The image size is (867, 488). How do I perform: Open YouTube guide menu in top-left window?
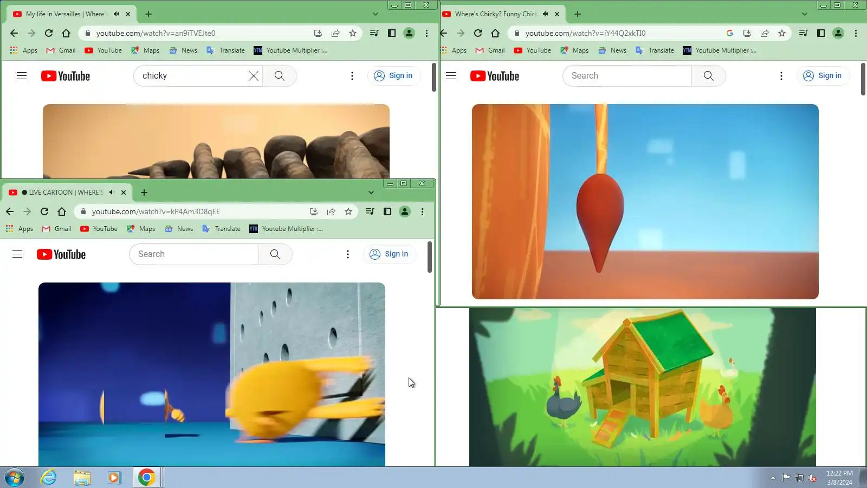click(22, 76)
